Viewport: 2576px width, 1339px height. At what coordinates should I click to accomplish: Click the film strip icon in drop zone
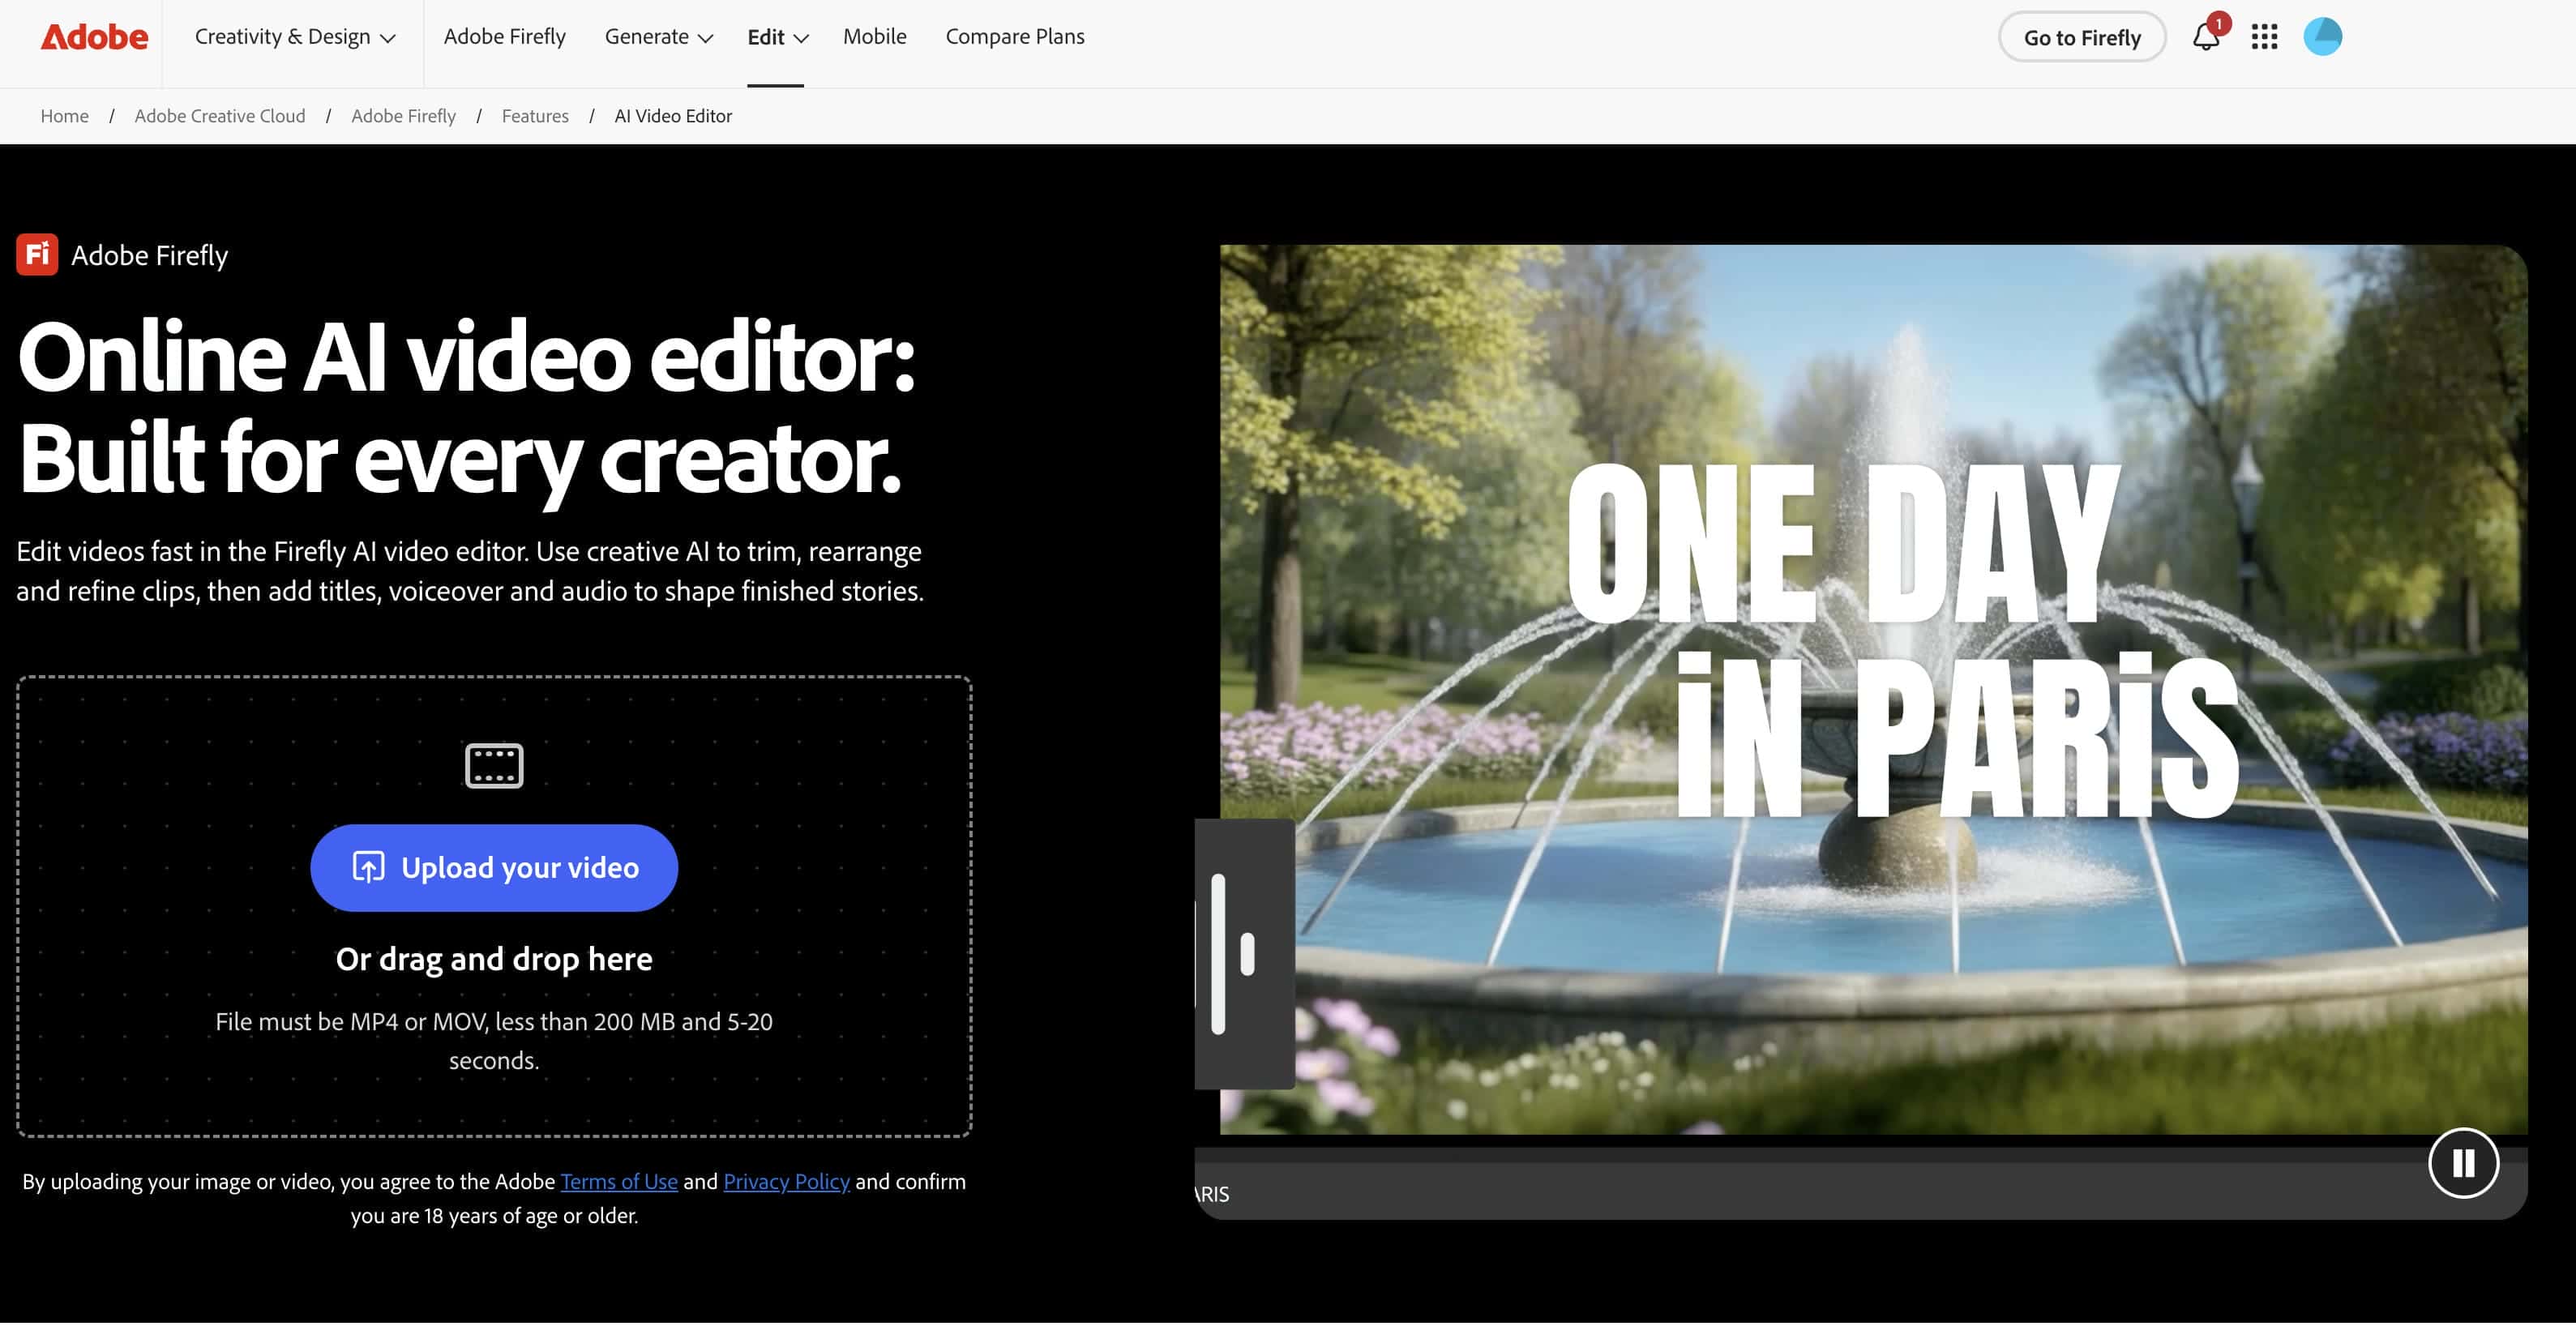pos(494,766)
